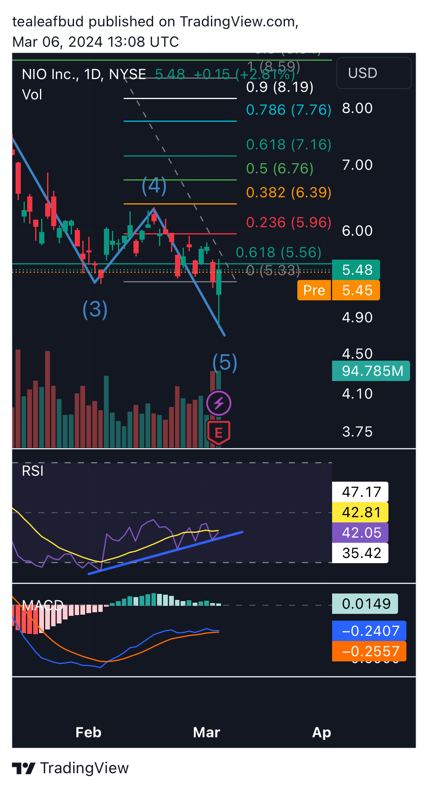The image size is (428, 790).
Task: Click the 0.236 (5.96) Fibonacci label
Action: click(289, 222)
